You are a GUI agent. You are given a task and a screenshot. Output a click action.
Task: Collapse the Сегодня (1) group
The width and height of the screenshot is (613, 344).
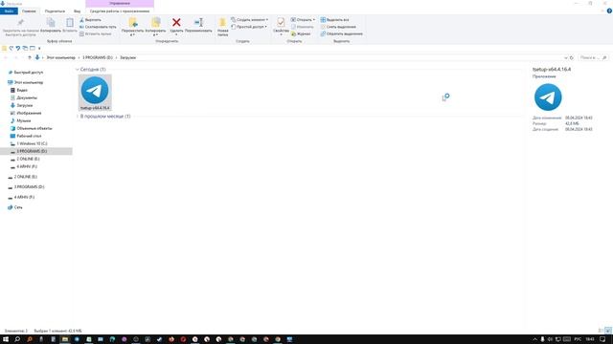(x=77, y=70)
